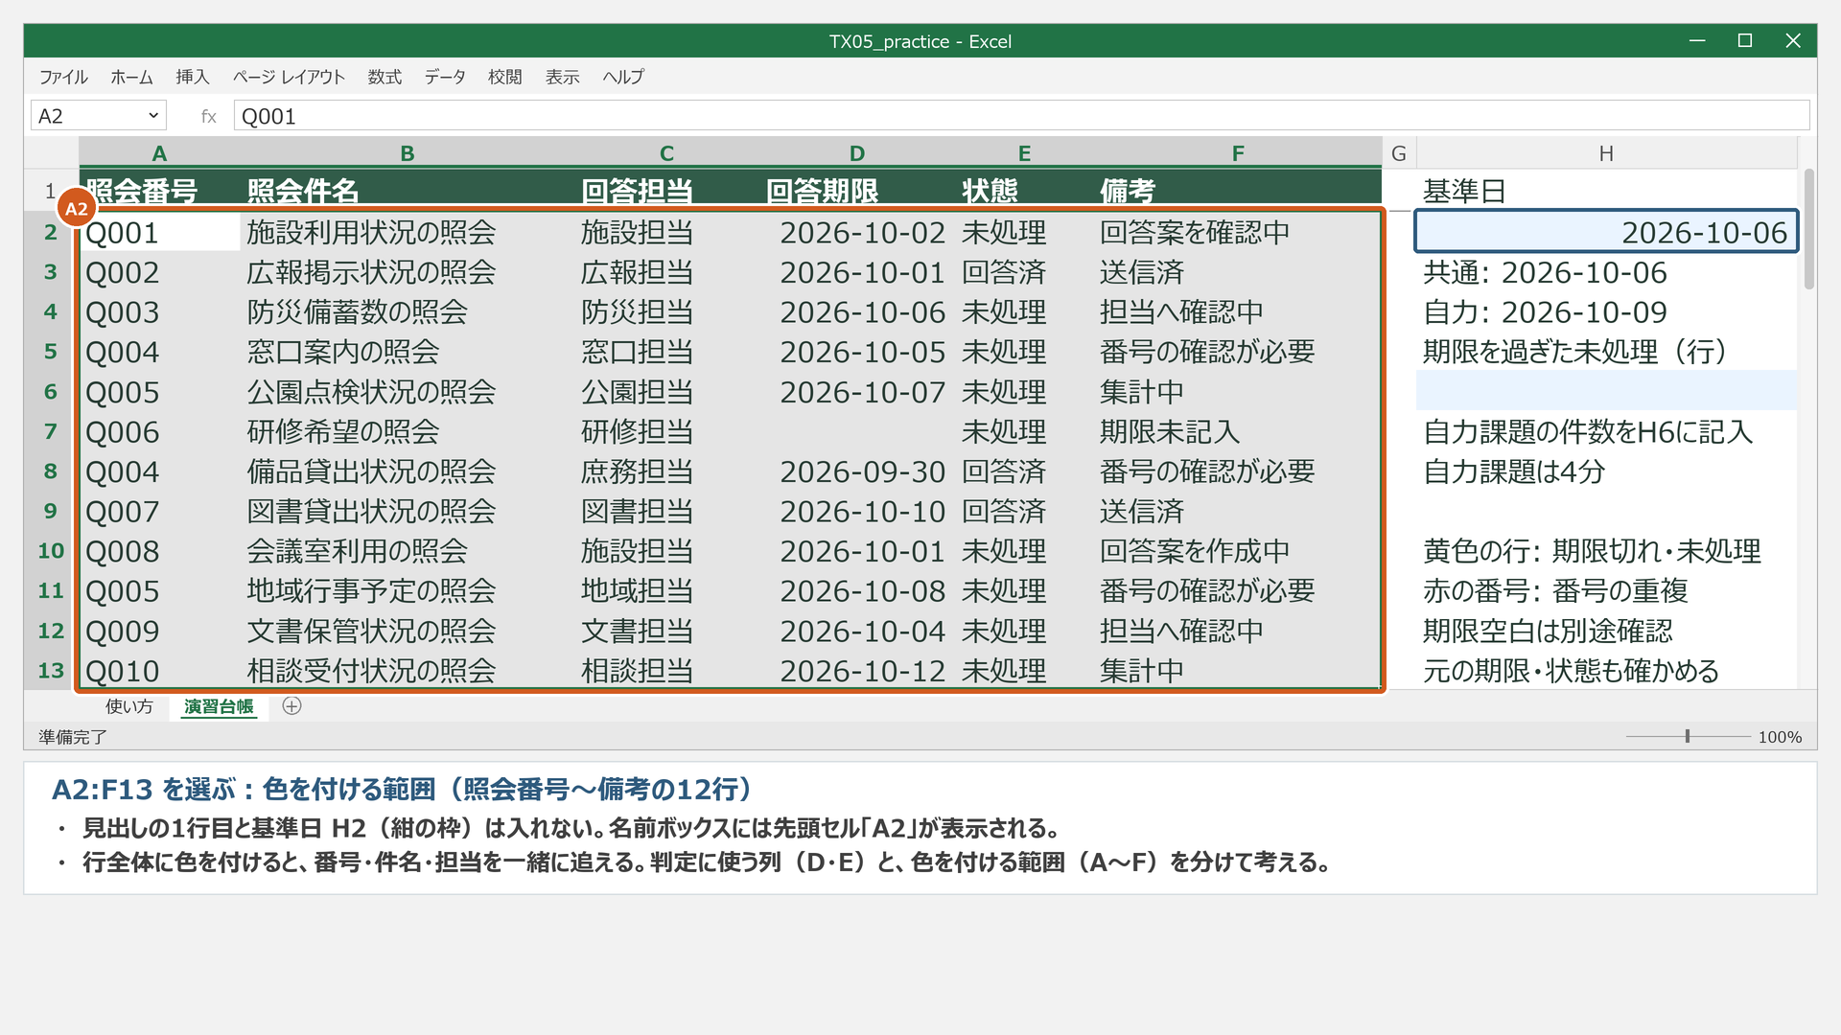Screen dimensions: 1841x1035
Task: Open the ファイル menu
Action: coord(63,77)
